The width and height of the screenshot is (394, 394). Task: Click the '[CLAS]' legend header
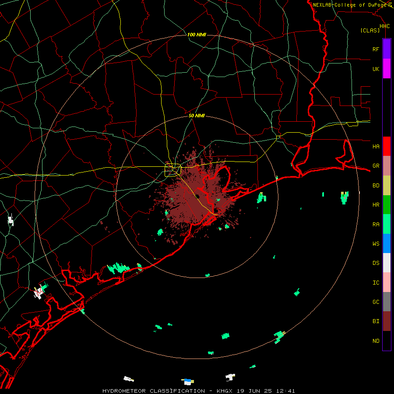coord(370,31)
